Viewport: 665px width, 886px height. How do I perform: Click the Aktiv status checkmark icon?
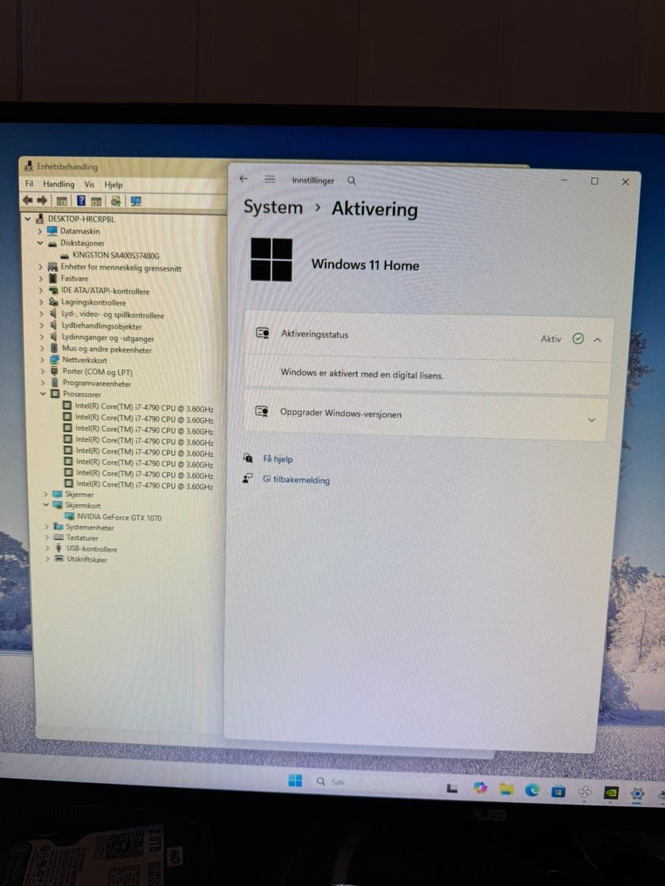click(x=578, y=338)
